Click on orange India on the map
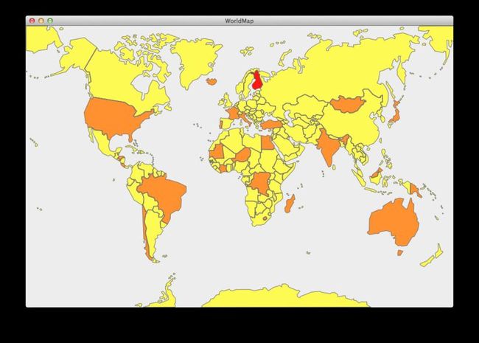The width and height of the screenshot is (479, 343). pyautogui.click(x=327, y=147)
